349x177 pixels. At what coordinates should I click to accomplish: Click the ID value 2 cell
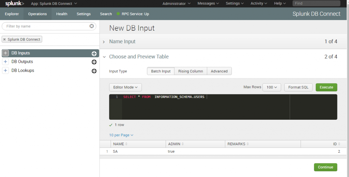(x=339, y=151)
